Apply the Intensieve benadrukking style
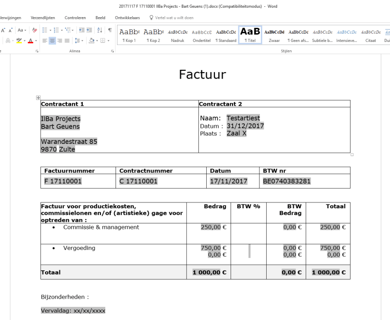The height and width of the screenshot is (320, 390). [347, 35]
